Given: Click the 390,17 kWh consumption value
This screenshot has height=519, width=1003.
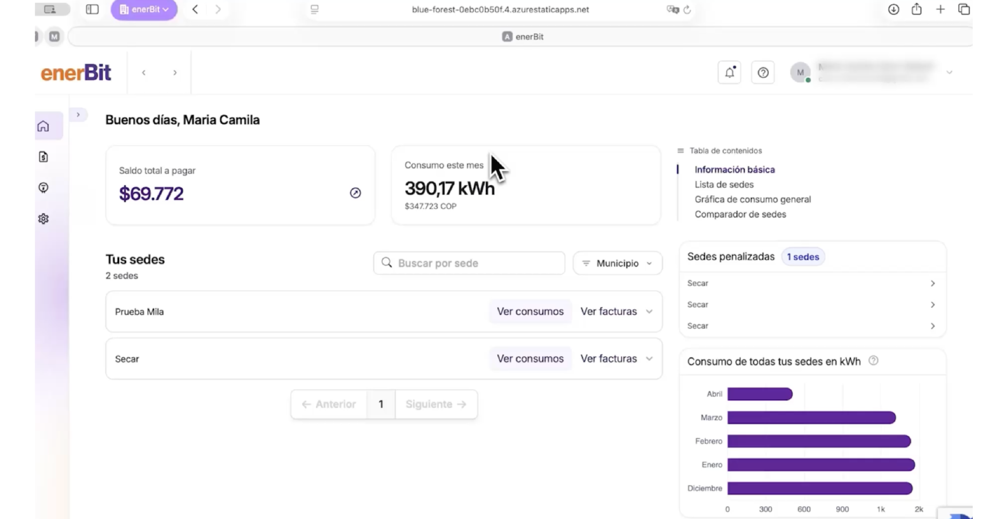Looking at the screenshot, I should coord(449,189).
